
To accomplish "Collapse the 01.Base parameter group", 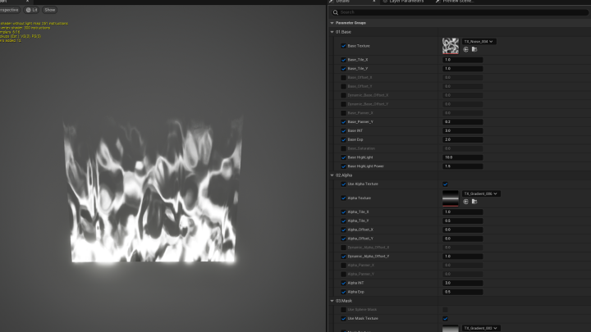I will 332,31.
